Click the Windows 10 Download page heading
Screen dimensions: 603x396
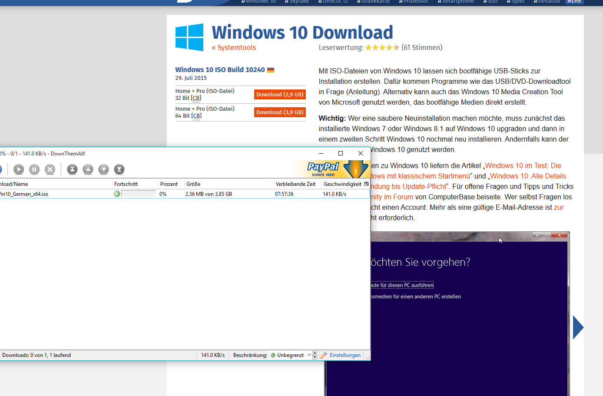point(302,33)
